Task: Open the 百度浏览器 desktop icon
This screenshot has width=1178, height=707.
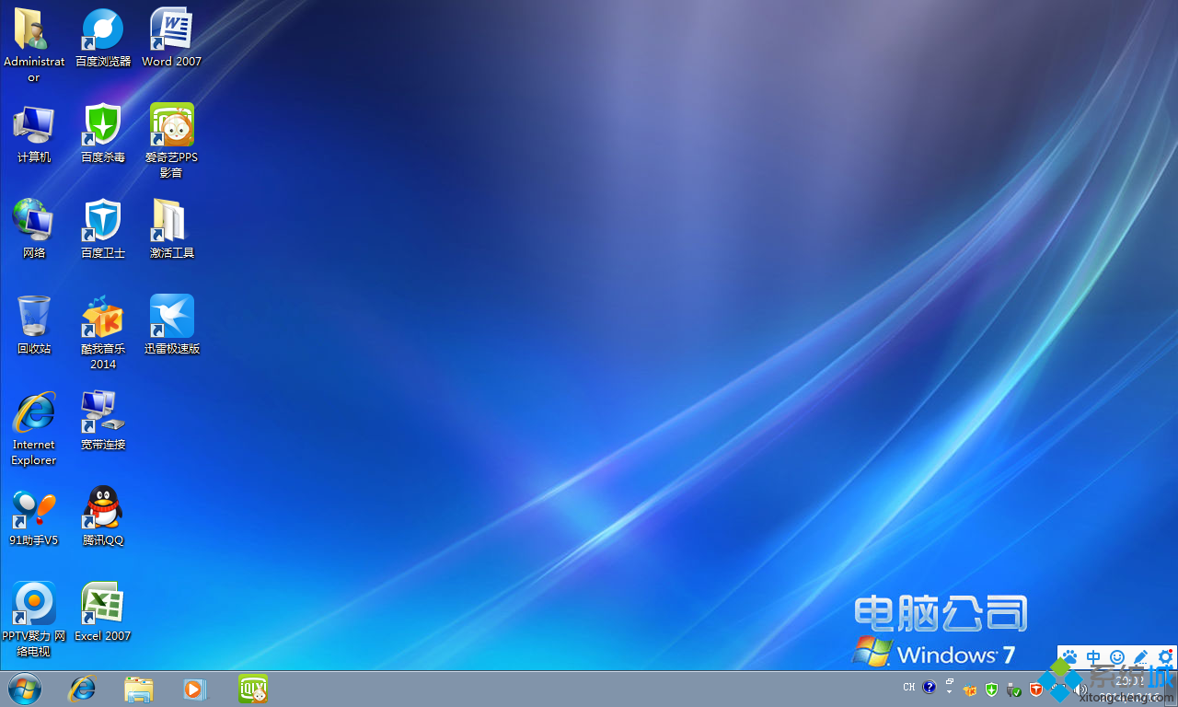Action: (102, 28)
